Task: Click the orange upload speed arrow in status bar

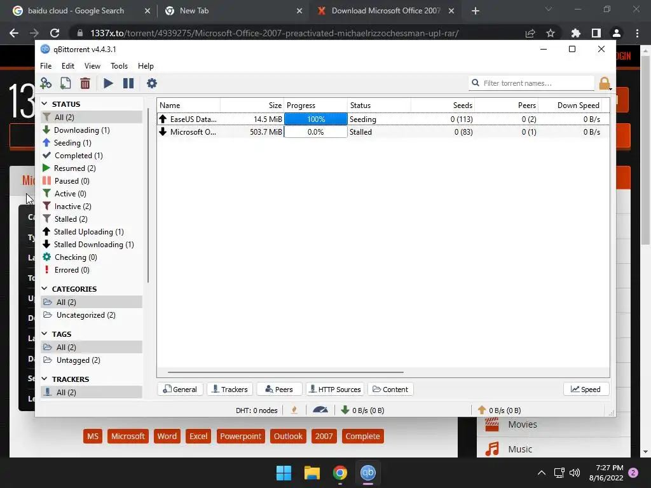Action: [482, 410]
